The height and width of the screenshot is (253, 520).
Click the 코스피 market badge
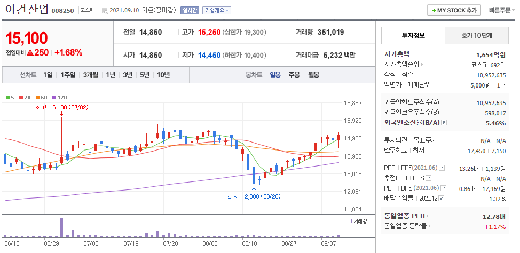87,10
